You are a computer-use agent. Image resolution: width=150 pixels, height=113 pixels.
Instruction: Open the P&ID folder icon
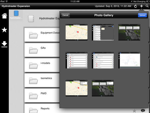pyautogui.click(x=33, y=96)
